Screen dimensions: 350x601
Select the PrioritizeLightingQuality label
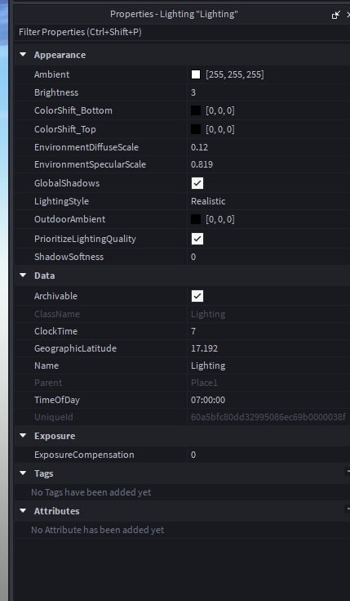(x=85, y=239)
